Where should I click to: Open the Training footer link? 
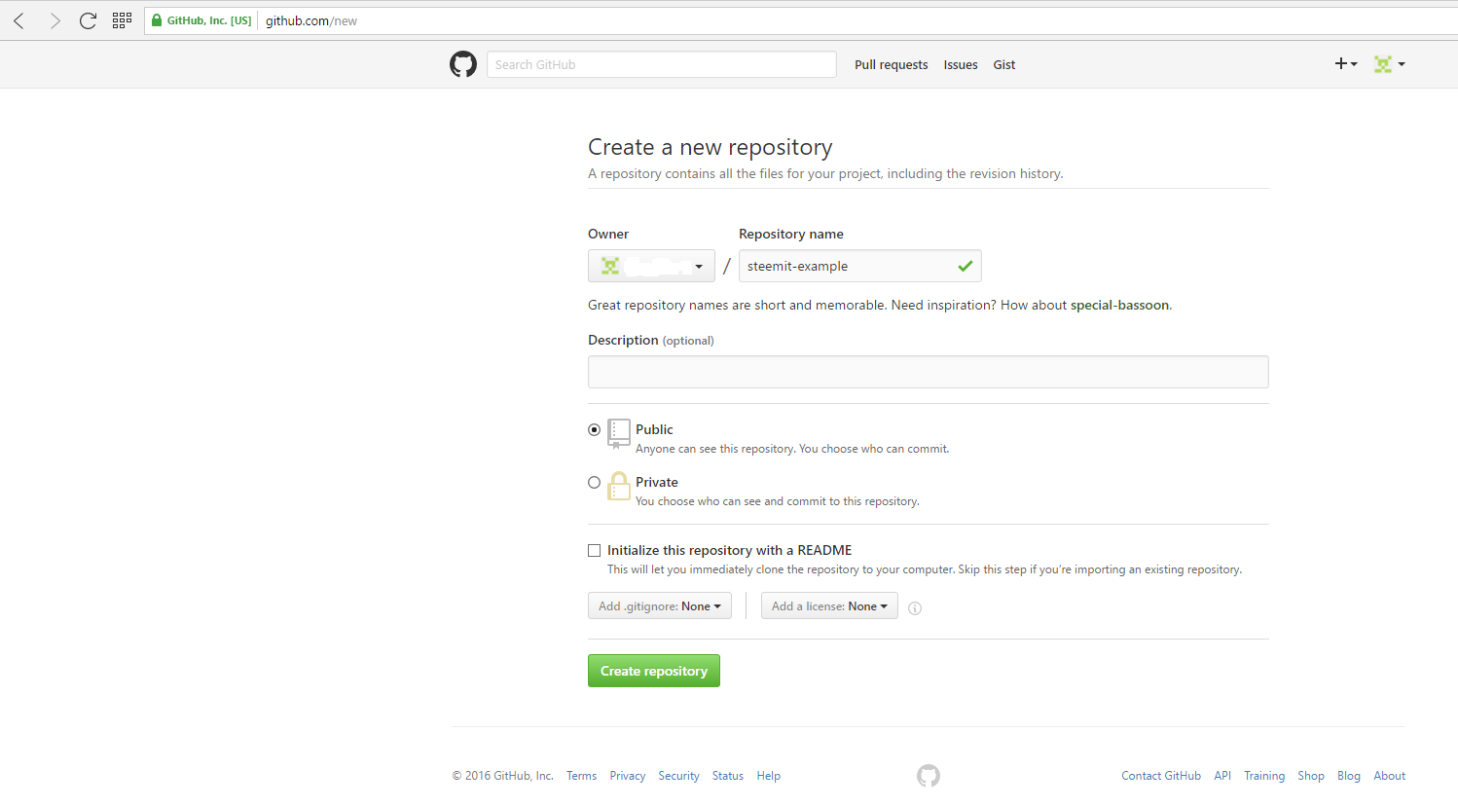(x=1264, y=776)
